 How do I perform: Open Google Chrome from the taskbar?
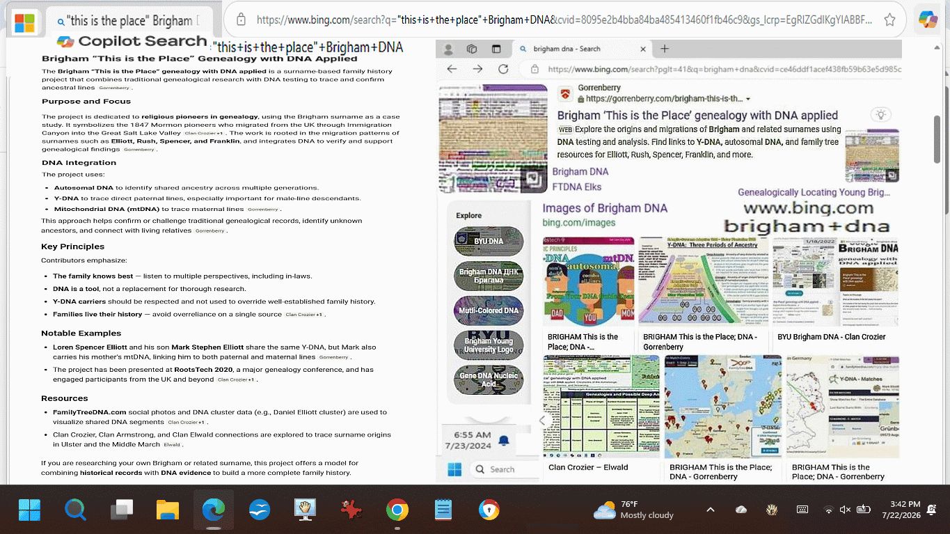click(397, 510)
